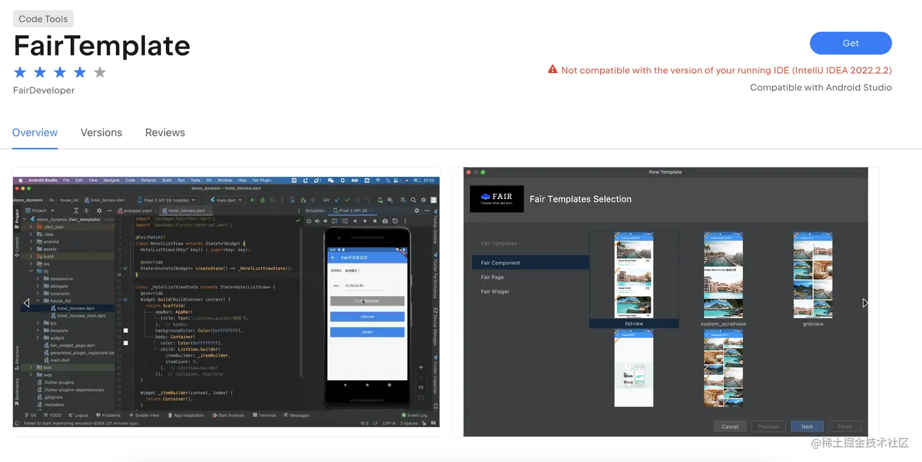Click Cancel in New Template dialog

(x=730, y=427)
